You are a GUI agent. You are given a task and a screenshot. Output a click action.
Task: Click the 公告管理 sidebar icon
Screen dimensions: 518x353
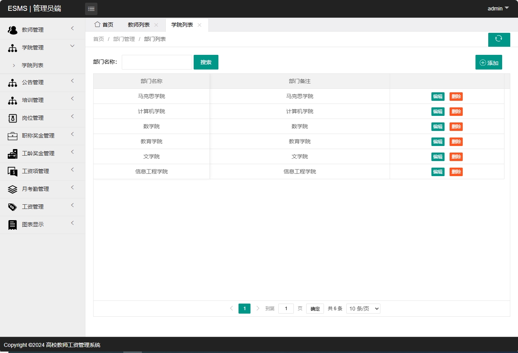pos(12,82)
